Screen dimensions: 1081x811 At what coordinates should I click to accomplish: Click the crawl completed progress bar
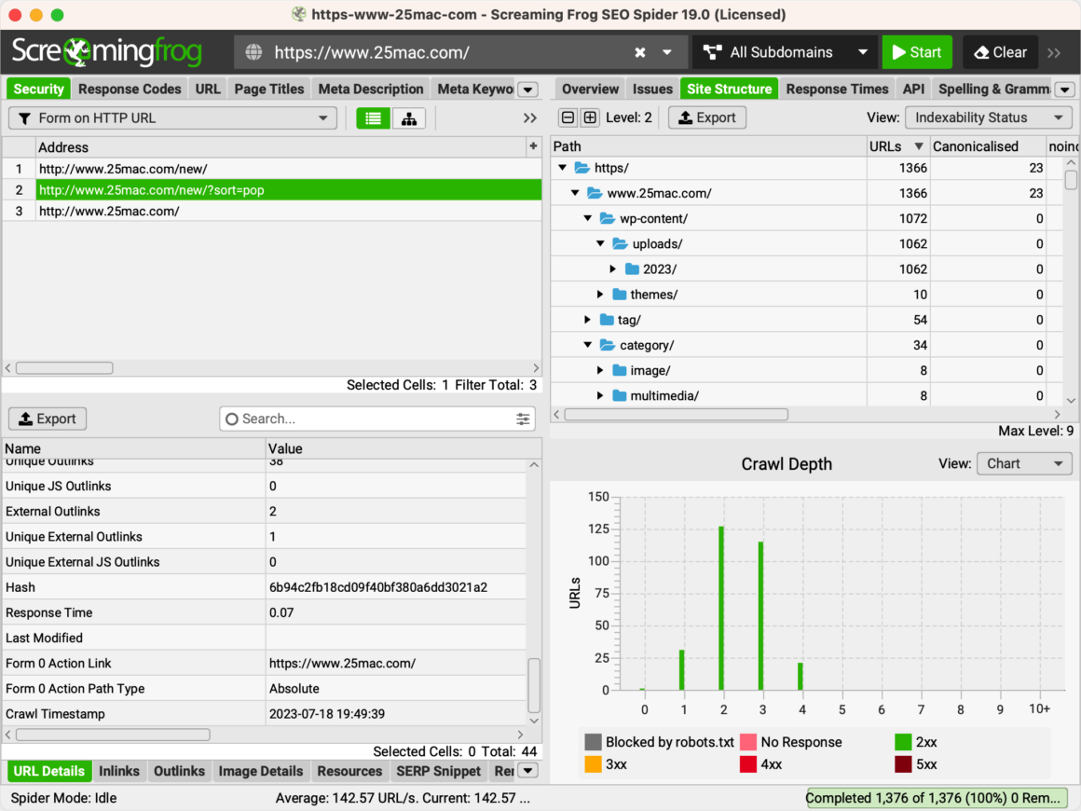tap(937, 798)
